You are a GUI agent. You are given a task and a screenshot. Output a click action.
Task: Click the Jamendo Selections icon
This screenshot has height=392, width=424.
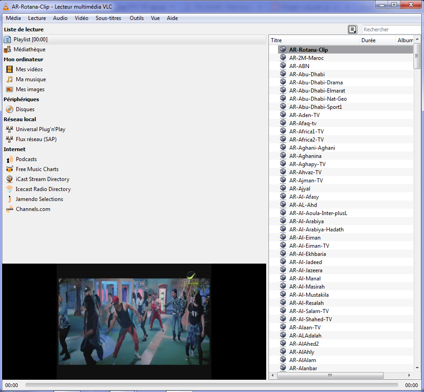click(x=10, y=199)
